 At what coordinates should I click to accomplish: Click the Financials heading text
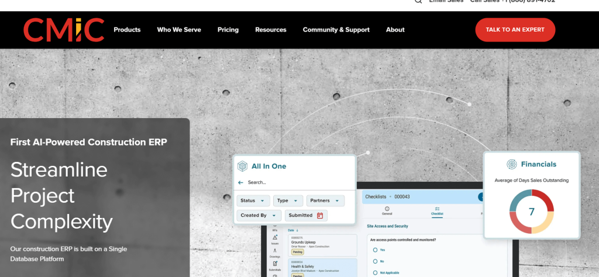click(x=539, y=164)
